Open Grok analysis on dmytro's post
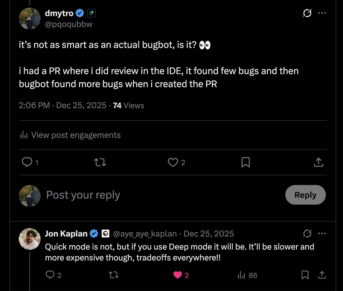 click(x=307, y=13)
